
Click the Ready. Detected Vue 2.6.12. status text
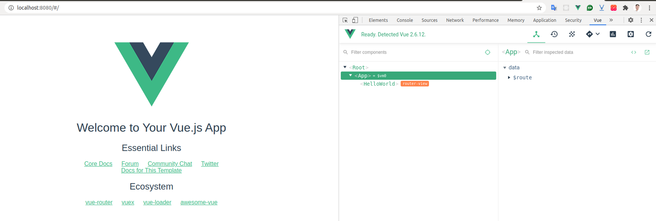coord(393,35)
